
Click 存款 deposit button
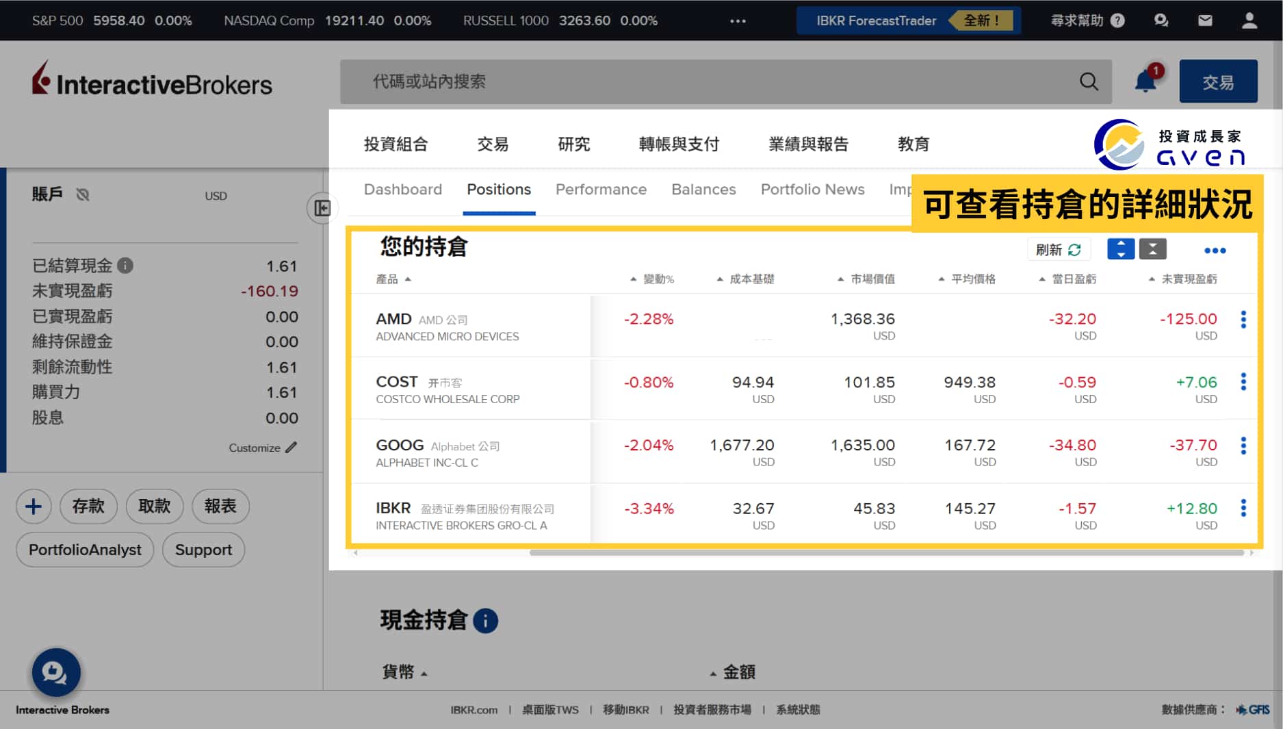[88, 507]
